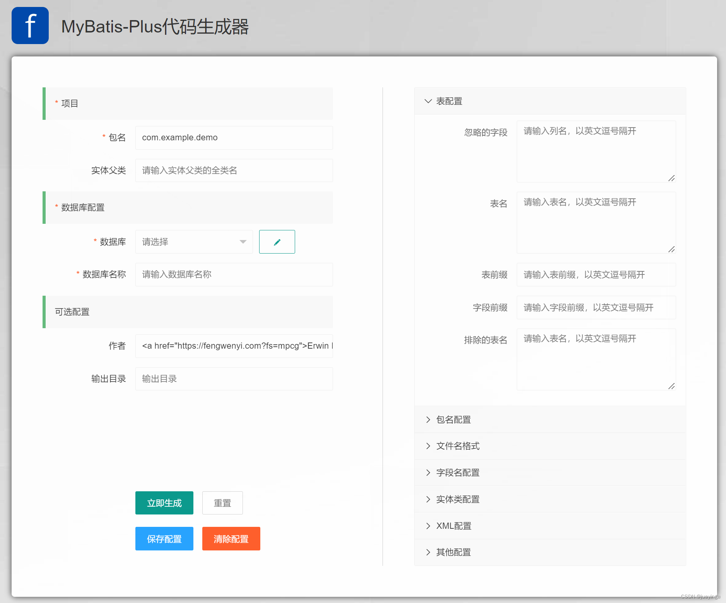726x603 pixels.
Task: Click the 清除配置 button
Action: pos(231,538)
